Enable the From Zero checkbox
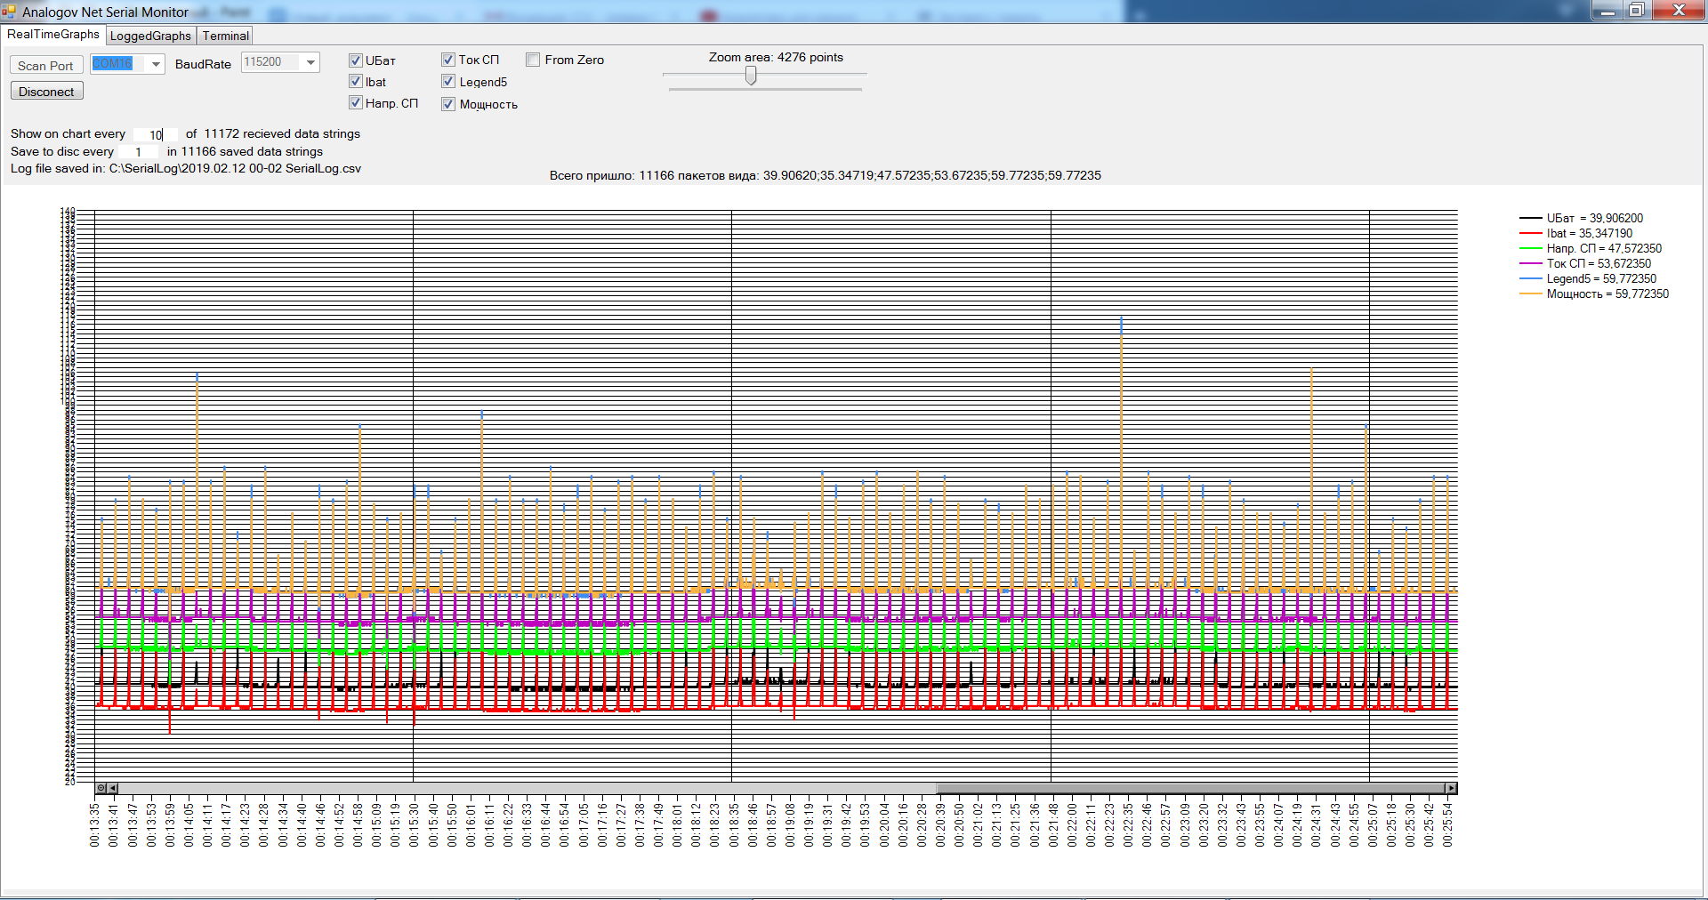The width and height of the screenshot is (1708, 900). pyautogui.click(x=533, y=60)
